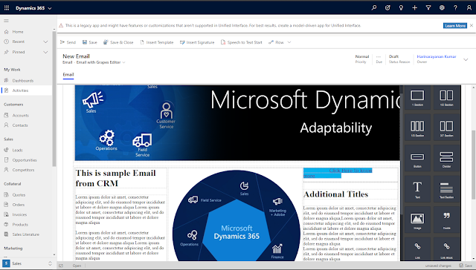Open the Sales area switcher
The height and width of the screenshot is (270, 476).
(28, 263)
